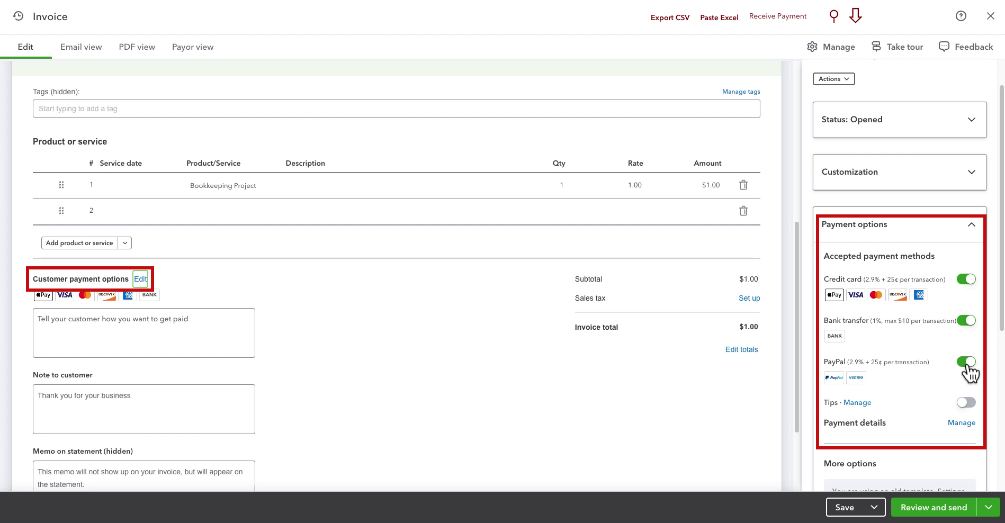The height and width of the screenshot is (523, 1005).
Task: Open Manage gear settings
Action: [x=831, y=47]
